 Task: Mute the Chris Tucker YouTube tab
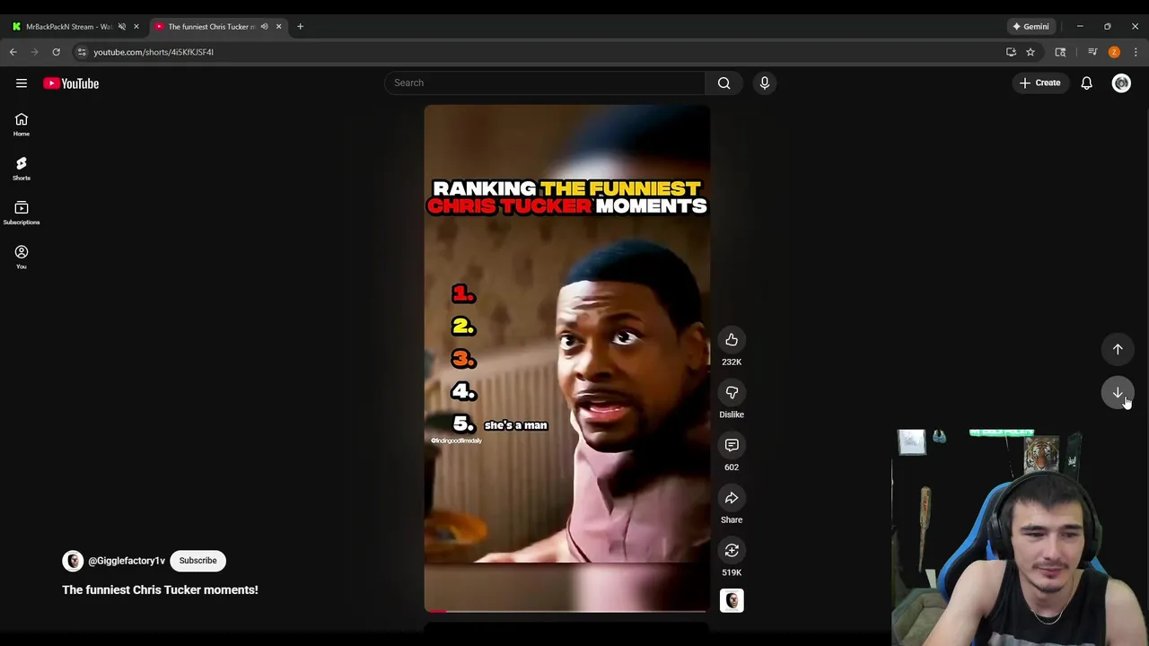coord(264,26)
